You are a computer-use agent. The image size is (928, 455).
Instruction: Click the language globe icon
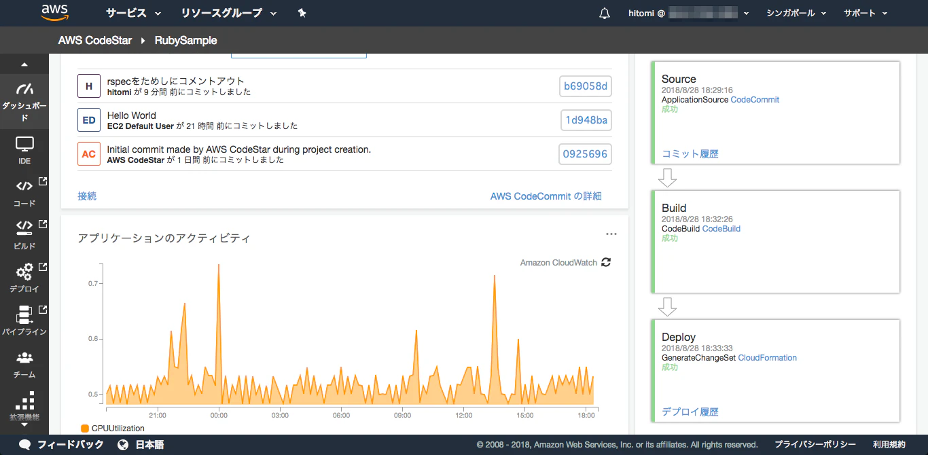123,445
